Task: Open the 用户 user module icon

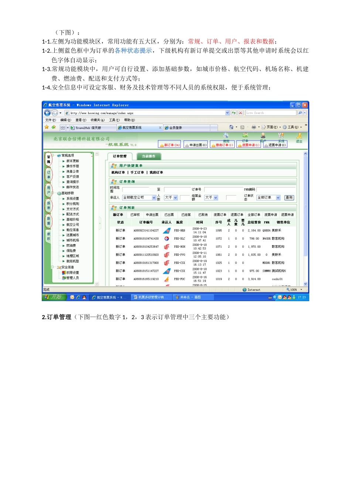Action: pyautogui.click(x=263, y=136)
